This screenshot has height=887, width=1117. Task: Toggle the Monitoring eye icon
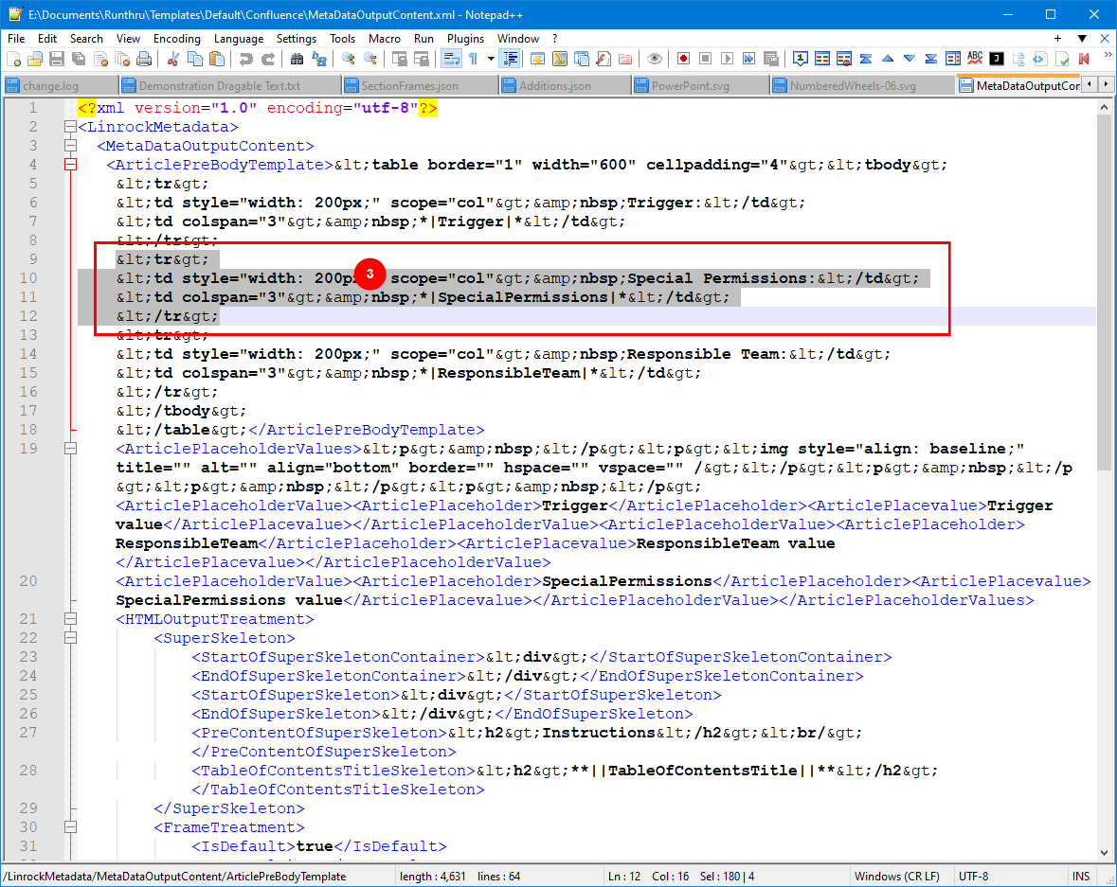tap(655, 59)
